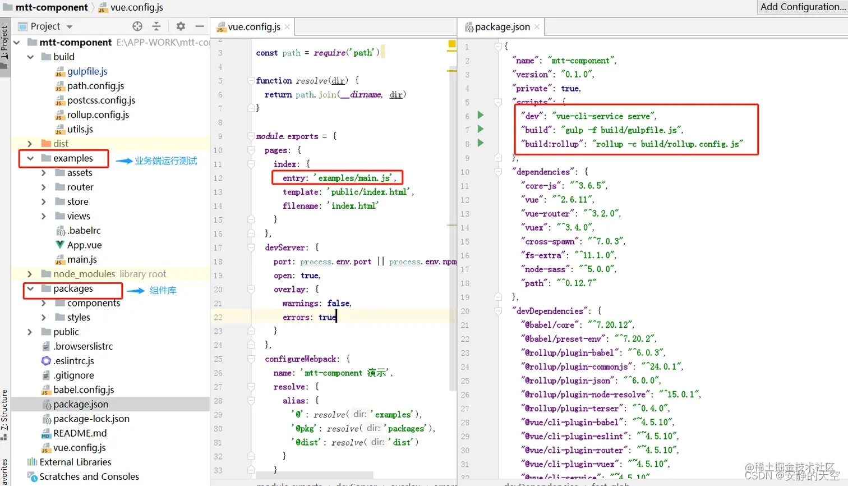Select rollup.config.js file

coord(98,114)
